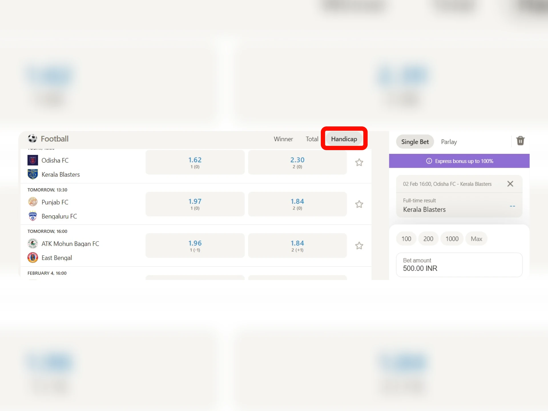548x411 pixels.
Task: Select Parlay bet option
Action: (x=449, y=141)
